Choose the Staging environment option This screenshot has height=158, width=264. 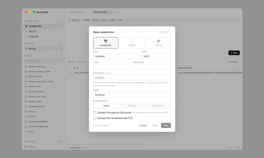pos(132,106)
